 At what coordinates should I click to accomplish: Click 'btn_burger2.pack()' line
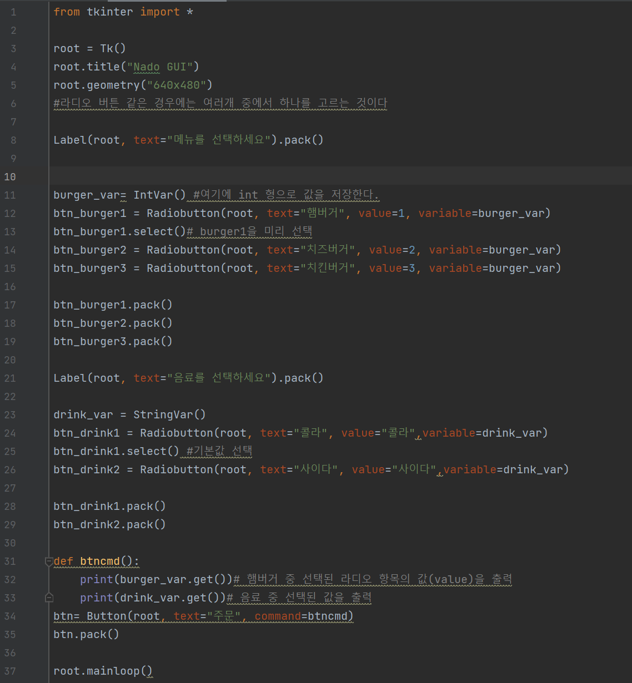(113, 323)
